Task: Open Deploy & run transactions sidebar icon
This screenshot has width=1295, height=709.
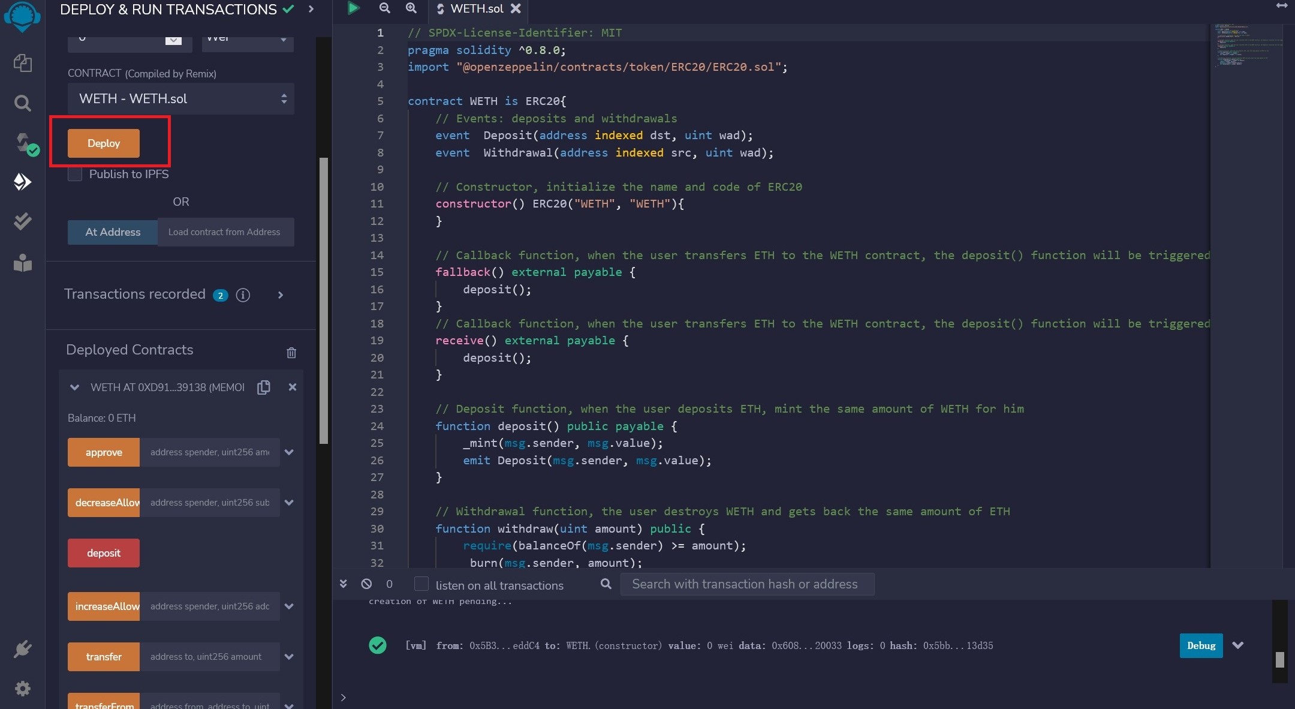Action: (x=22, y=182)
